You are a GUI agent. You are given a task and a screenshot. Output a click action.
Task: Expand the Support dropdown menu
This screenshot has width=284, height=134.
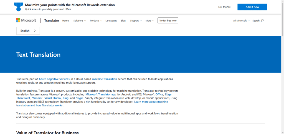(136, 20)
